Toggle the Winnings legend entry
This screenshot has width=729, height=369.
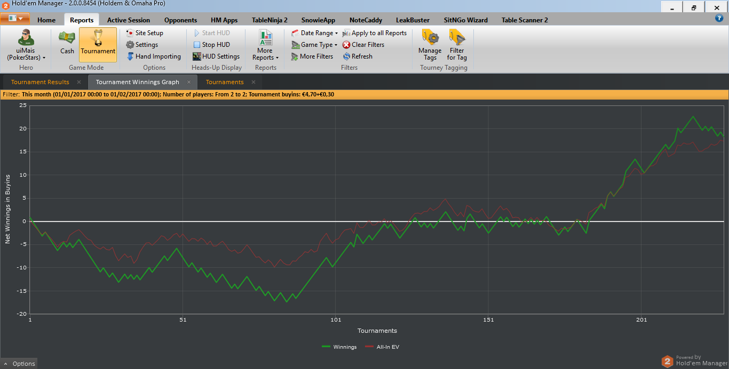339,347
